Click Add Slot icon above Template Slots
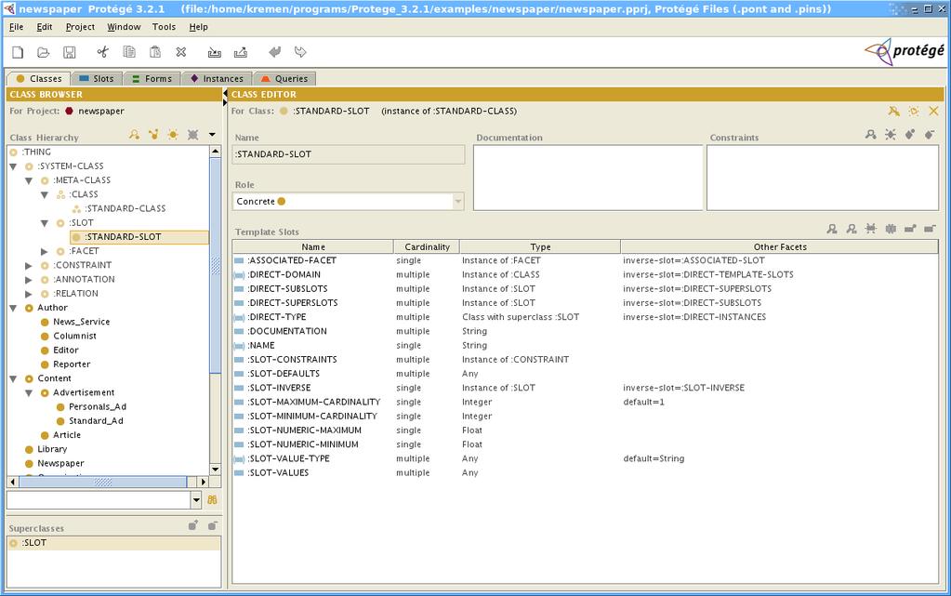Viewport: 951px width, 596px height. pos(910,229)
